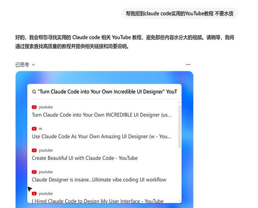Click scrollbar up arrow in results list

179,102
